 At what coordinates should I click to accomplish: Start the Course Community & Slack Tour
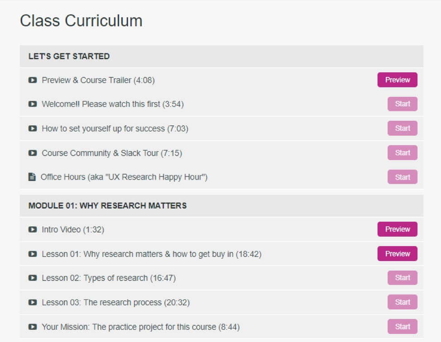point(402,153)
